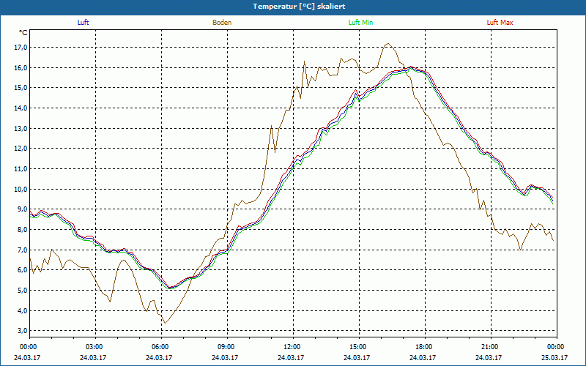Click the 8,0 y-axis value
The width and height of the screenshot is (586, 366).
point(23,230)
